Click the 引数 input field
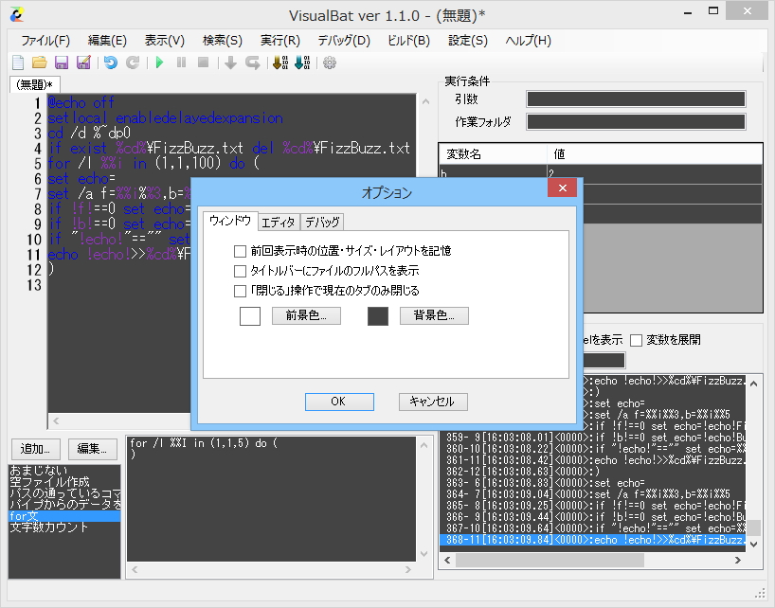The width and height of the screenshot is (775, 608). 636,99
